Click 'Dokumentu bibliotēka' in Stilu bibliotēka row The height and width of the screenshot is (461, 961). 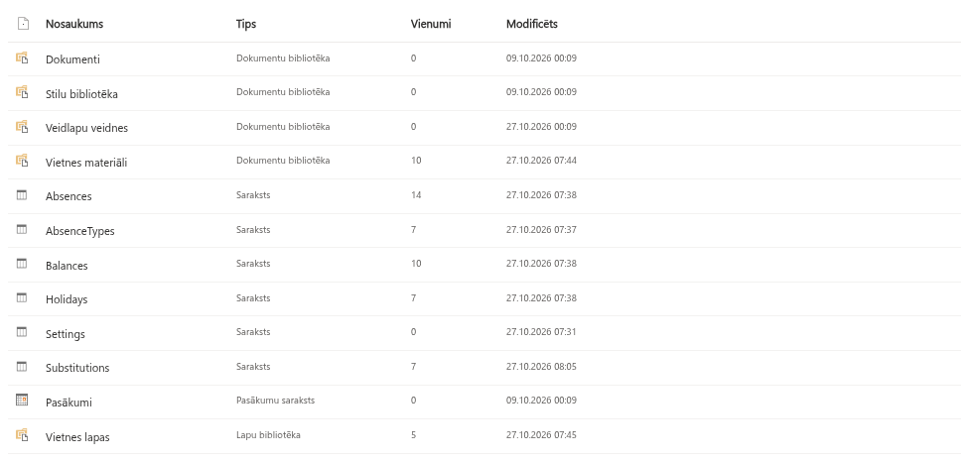283,92
